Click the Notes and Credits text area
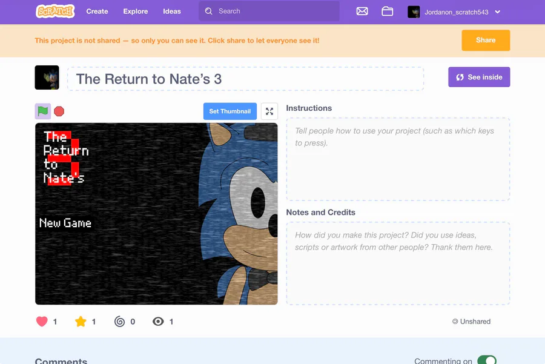Image resolution: width=545 pixels, height=364 pixels. pyautogui.click(x=398, y=263)
